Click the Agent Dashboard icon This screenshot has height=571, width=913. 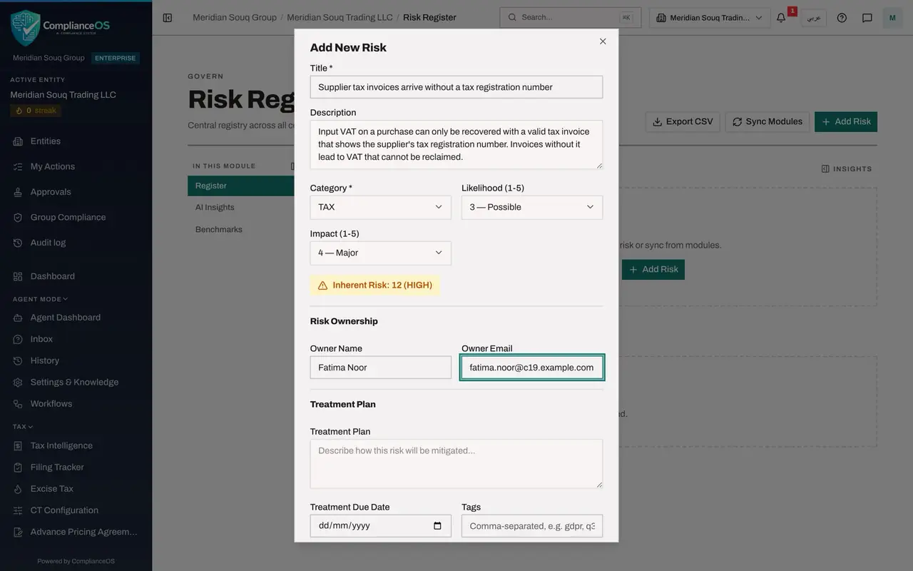[x=18, y=318]
